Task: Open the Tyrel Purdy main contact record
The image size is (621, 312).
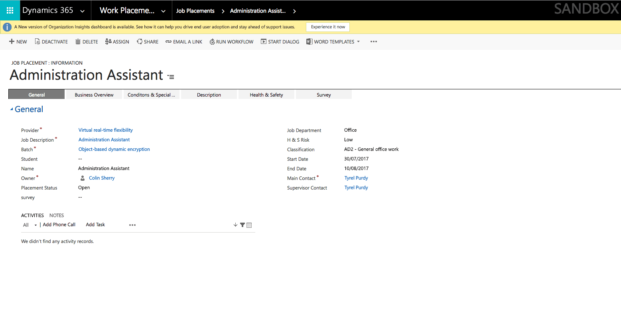Action: [x=356, y=178]
